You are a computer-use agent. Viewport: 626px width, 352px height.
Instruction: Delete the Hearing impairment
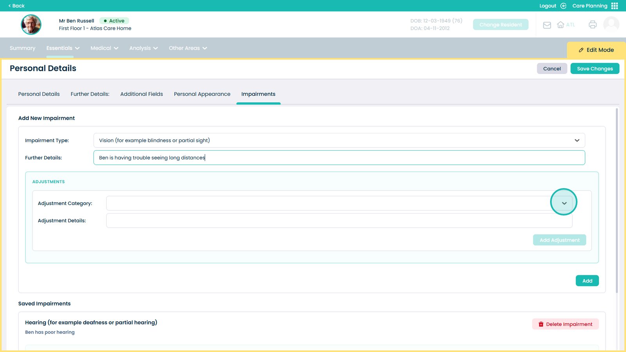point(565,324)
